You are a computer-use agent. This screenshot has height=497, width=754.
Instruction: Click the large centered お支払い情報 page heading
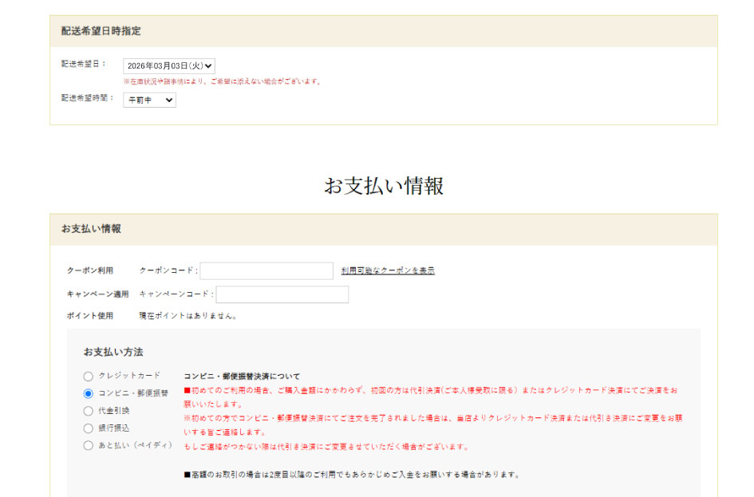tap(383, 186)
